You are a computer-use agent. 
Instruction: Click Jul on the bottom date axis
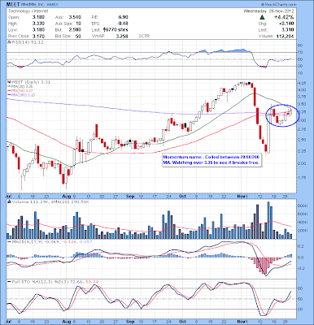click(8, 322)
